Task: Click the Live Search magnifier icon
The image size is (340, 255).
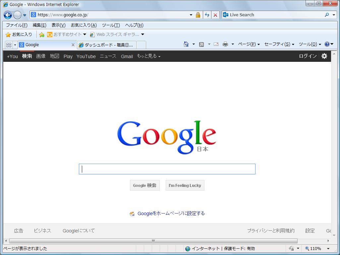Action: click(x=327, y=15)
